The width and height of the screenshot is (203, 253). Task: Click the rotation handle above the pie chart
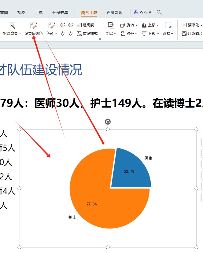pyautogui.click(x=108, y=122)
